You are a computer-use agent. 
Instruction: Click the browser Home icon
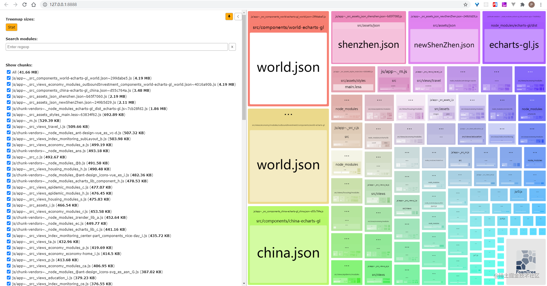coord(33,5)
